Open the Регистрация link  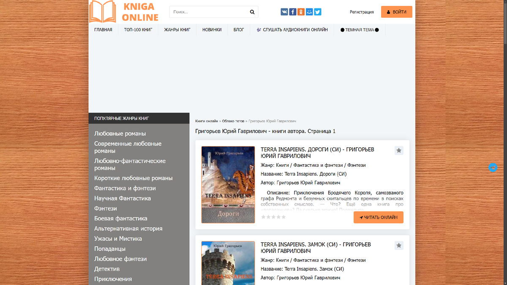tap(362, 12)
